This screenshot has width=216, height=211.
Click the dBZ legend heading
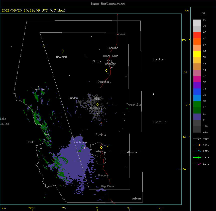point(203,13)
